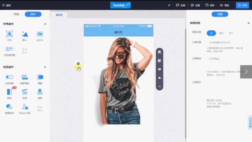The height and width of the screenshot is (142, 252).
Task: Insert the 地图 map component
Action: 40,92
